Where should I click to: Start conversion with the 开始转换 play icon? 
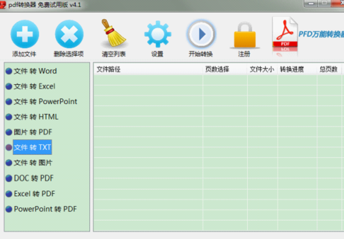pos(201,34)
